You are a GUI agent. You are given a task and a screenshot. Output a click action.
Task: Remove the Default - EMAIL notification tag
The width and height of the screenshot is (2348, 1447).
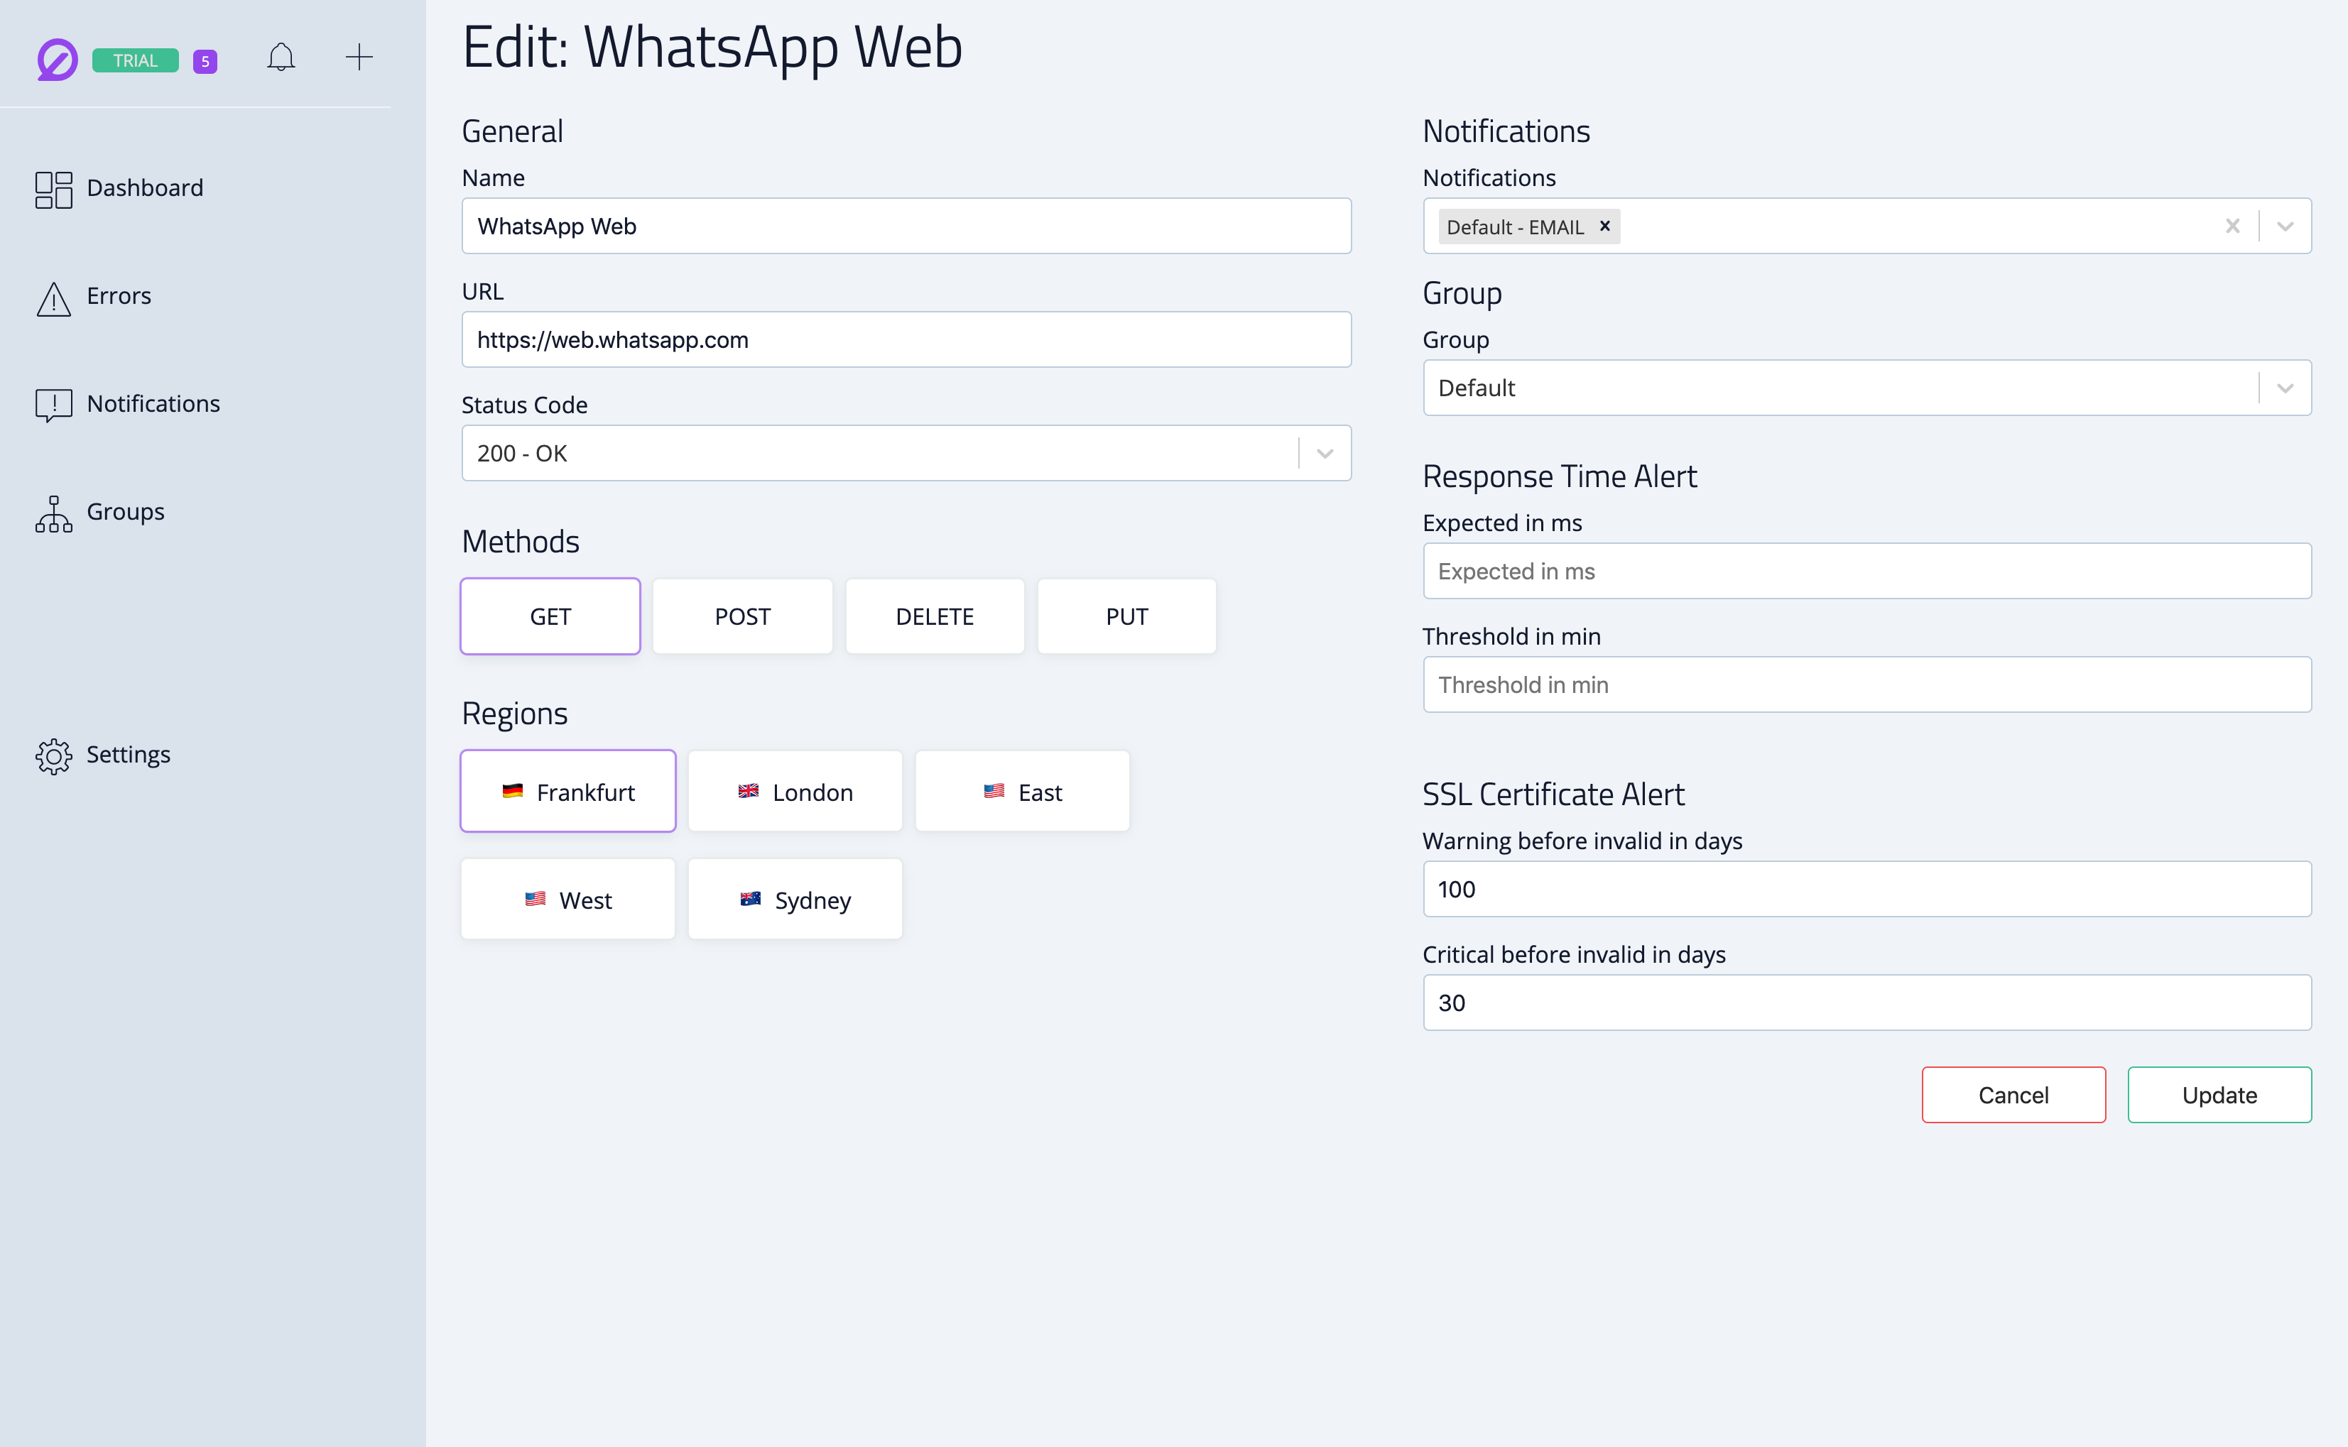(1604, 226)
